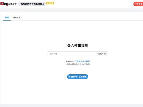Click the yellow 永久免费 tag
The image size is (143, 107).
pyautogui.click(x=50, y=3)
